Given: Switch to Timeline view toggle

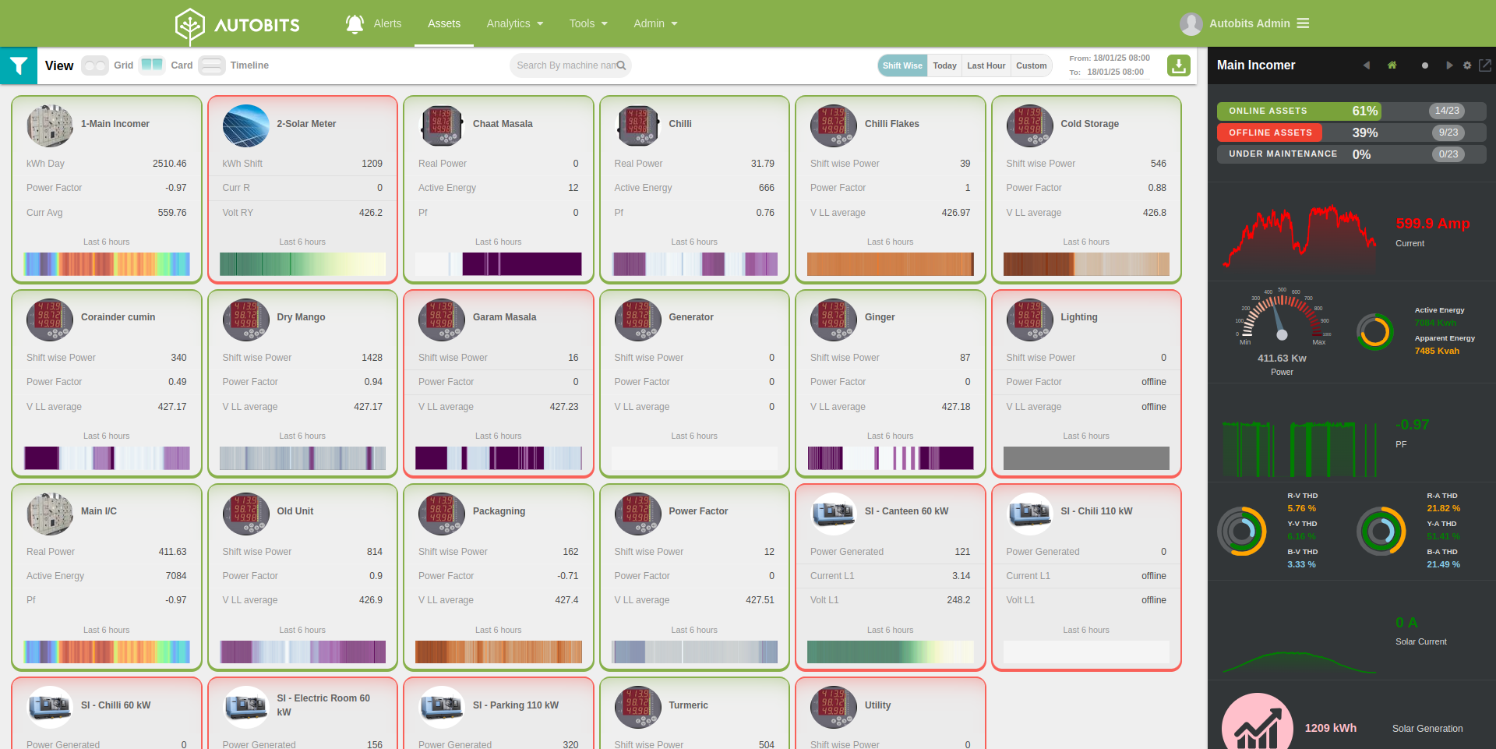Looking at the screenshot, I should tap(212, 65).
